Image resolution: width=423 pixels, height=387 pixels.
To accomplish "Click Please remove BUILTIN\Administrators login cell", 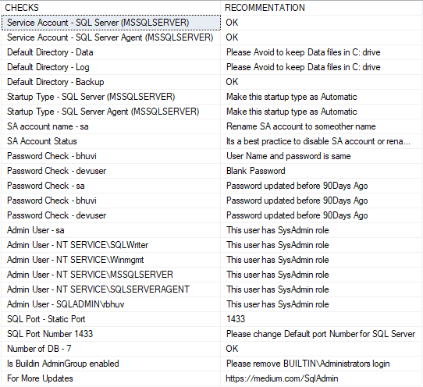I will [x=322, y=364].
